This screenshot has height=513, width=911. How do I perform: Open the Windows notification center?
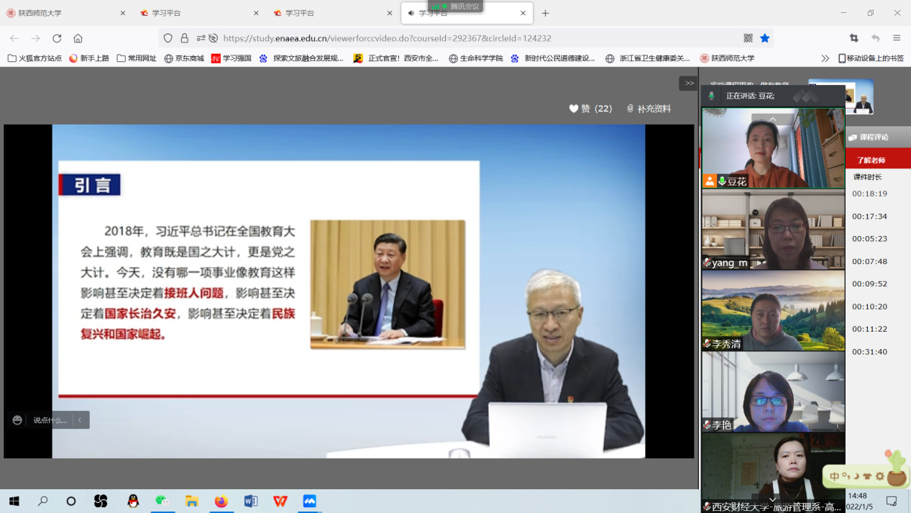(x=892, y=501)
